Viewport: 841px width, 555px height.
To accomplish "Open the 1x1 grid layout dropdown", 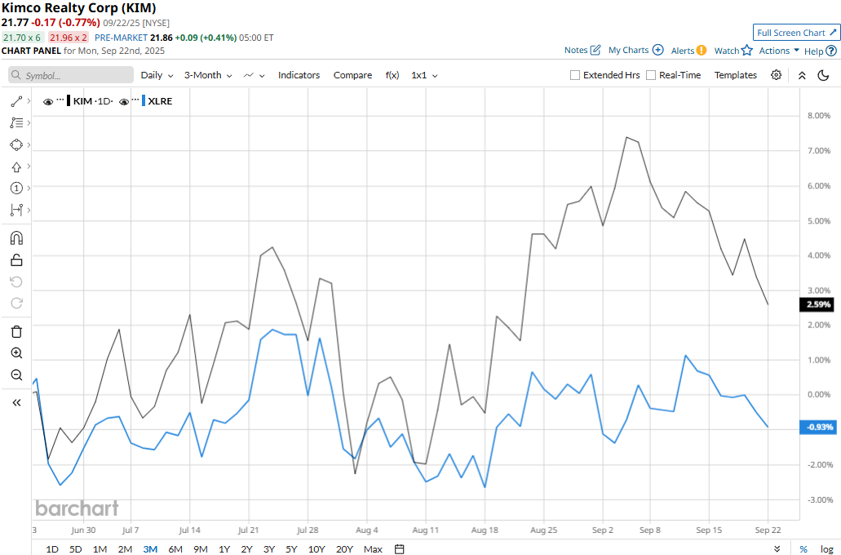I will [x=424, y=75].
